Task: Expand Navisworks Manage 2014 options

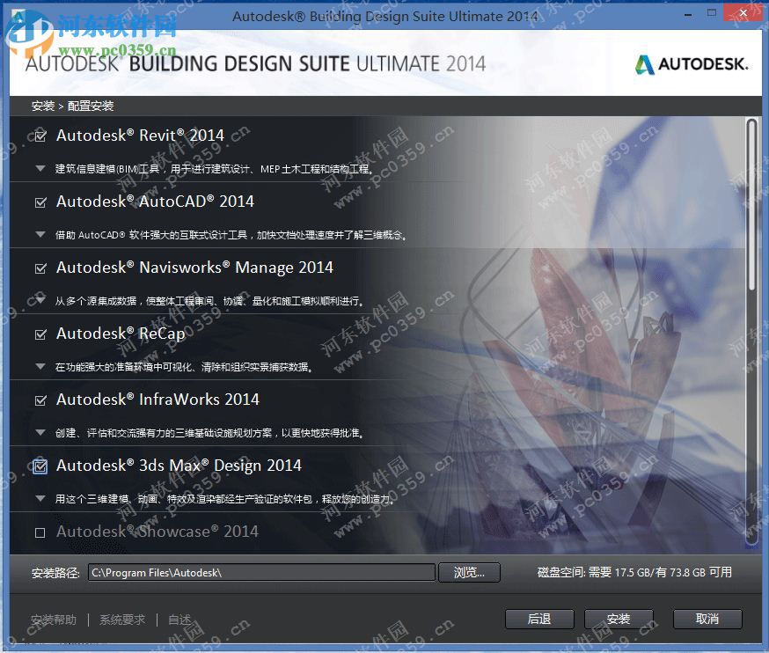Action: [40, 299]
